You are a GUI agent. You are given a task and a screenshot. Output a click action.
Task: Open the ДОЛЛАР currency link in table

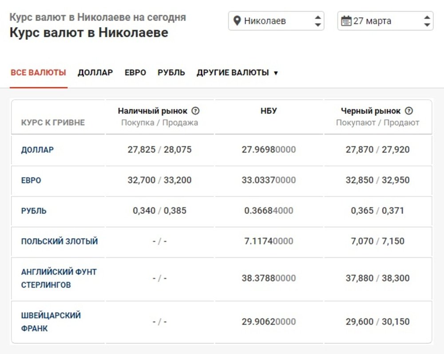coord(37,149)
